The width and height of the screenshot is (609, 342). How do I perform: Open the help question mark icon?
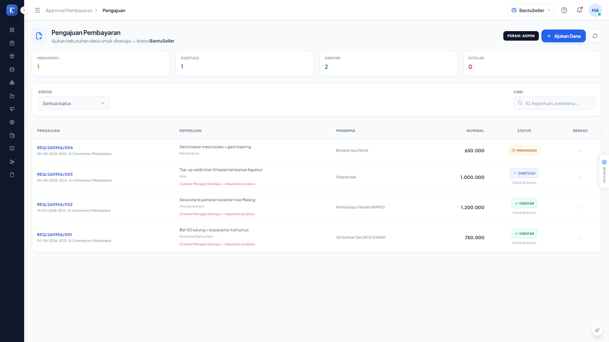coord(564,10)
